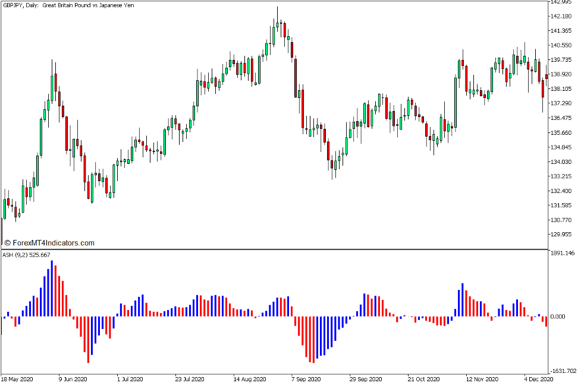This screenshot has width=581, height=386.
Task: Select the 21 Oct 2020 date marker
Action: click(x=425, y=379)
